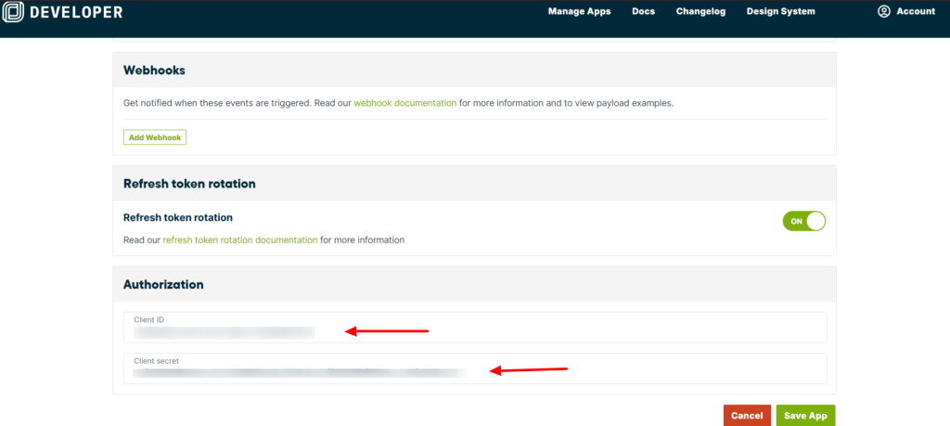The height and width of the screenshot is (426, 950).
Task: Click the Webhooks section heading
Action: tap(154, 71)
